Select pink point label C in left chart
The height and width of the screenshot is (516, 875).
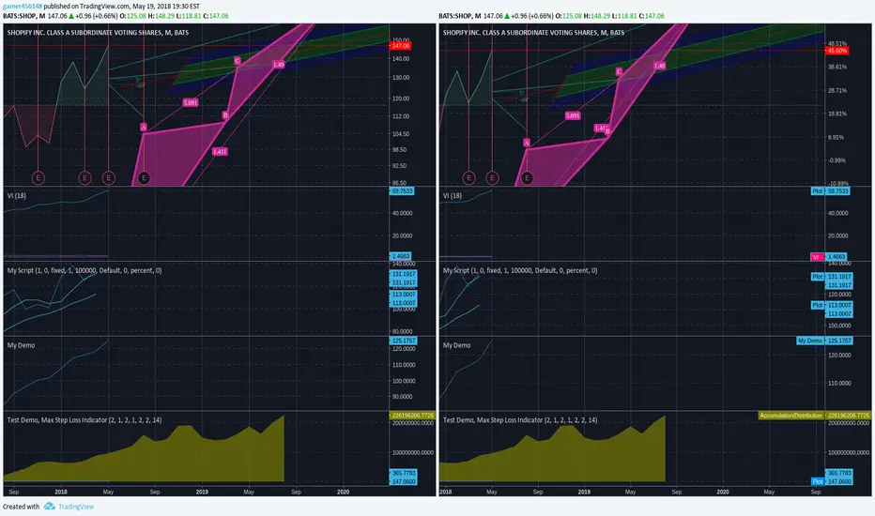pos(238,60)
